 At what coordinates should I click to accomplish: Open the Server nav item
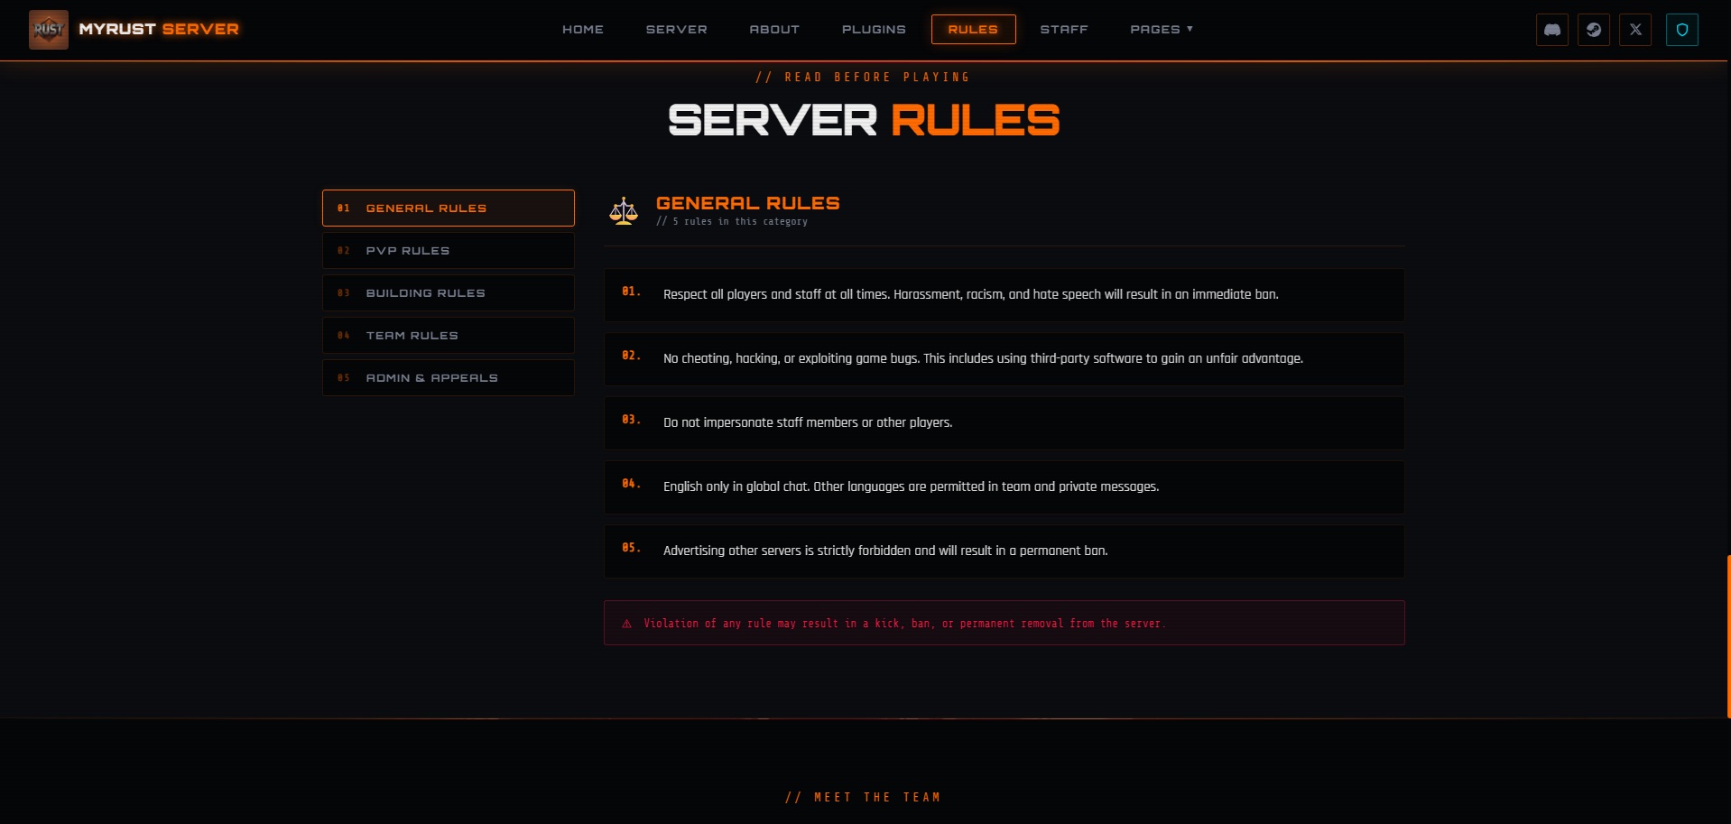pyautogui.click(x=676, y=30)
